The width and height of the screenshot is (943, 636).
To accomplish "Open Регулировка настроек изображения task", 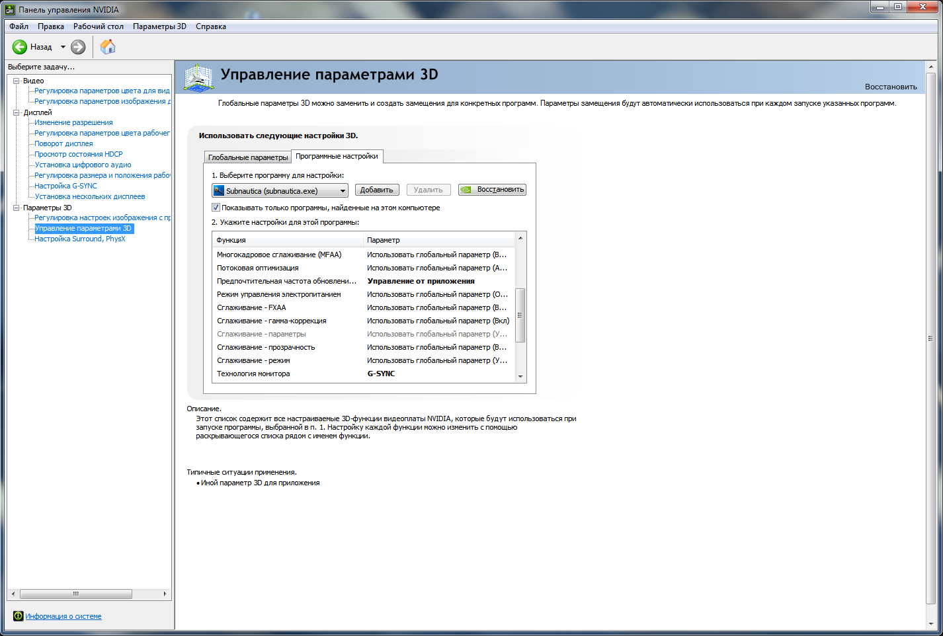I will pos(102,218).
